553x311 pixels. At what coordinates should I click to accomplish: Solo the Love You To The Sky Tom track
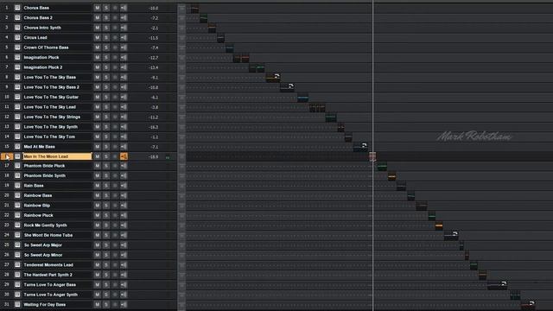click(x=105, y=136)
